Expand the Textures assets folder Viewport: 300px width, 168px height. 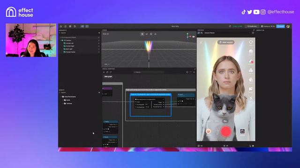pyautogui.click(x=63, y=104)
